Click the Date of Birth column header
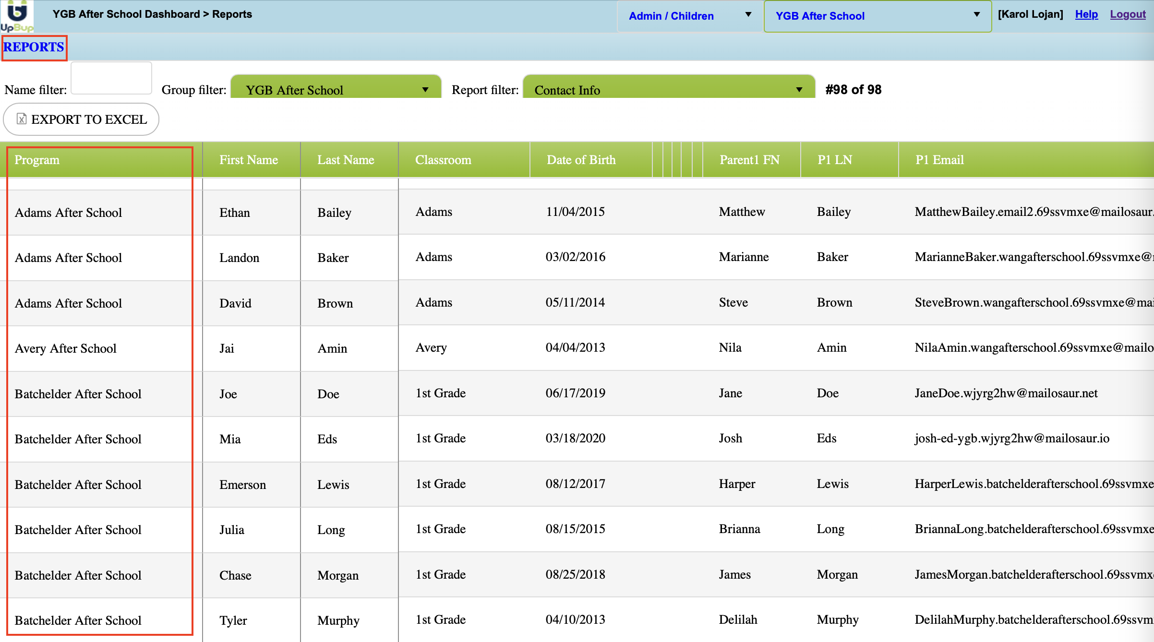The width and height of the screenshot is (1154, 642). point(581,160)
